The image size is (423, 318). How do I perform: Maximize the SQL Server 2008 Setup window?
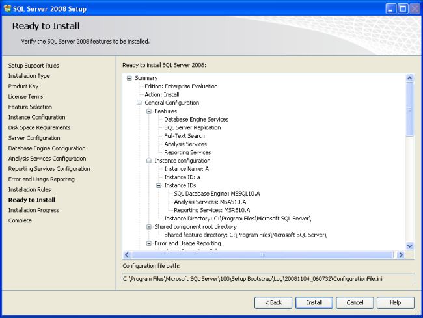403,9
